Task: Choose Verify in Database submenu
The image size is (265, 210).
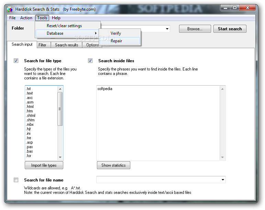Action: tap(120, 33)
